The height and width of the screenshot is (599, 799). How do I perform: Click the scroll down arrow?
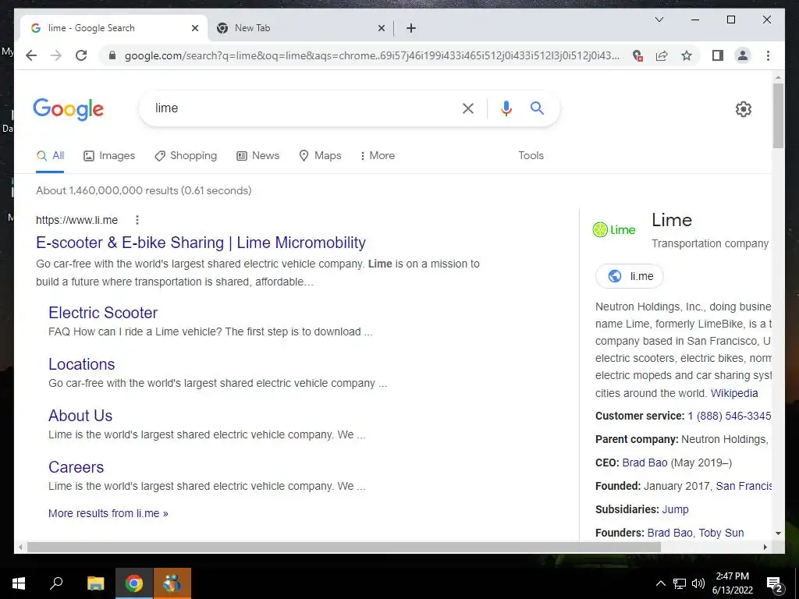778,533
